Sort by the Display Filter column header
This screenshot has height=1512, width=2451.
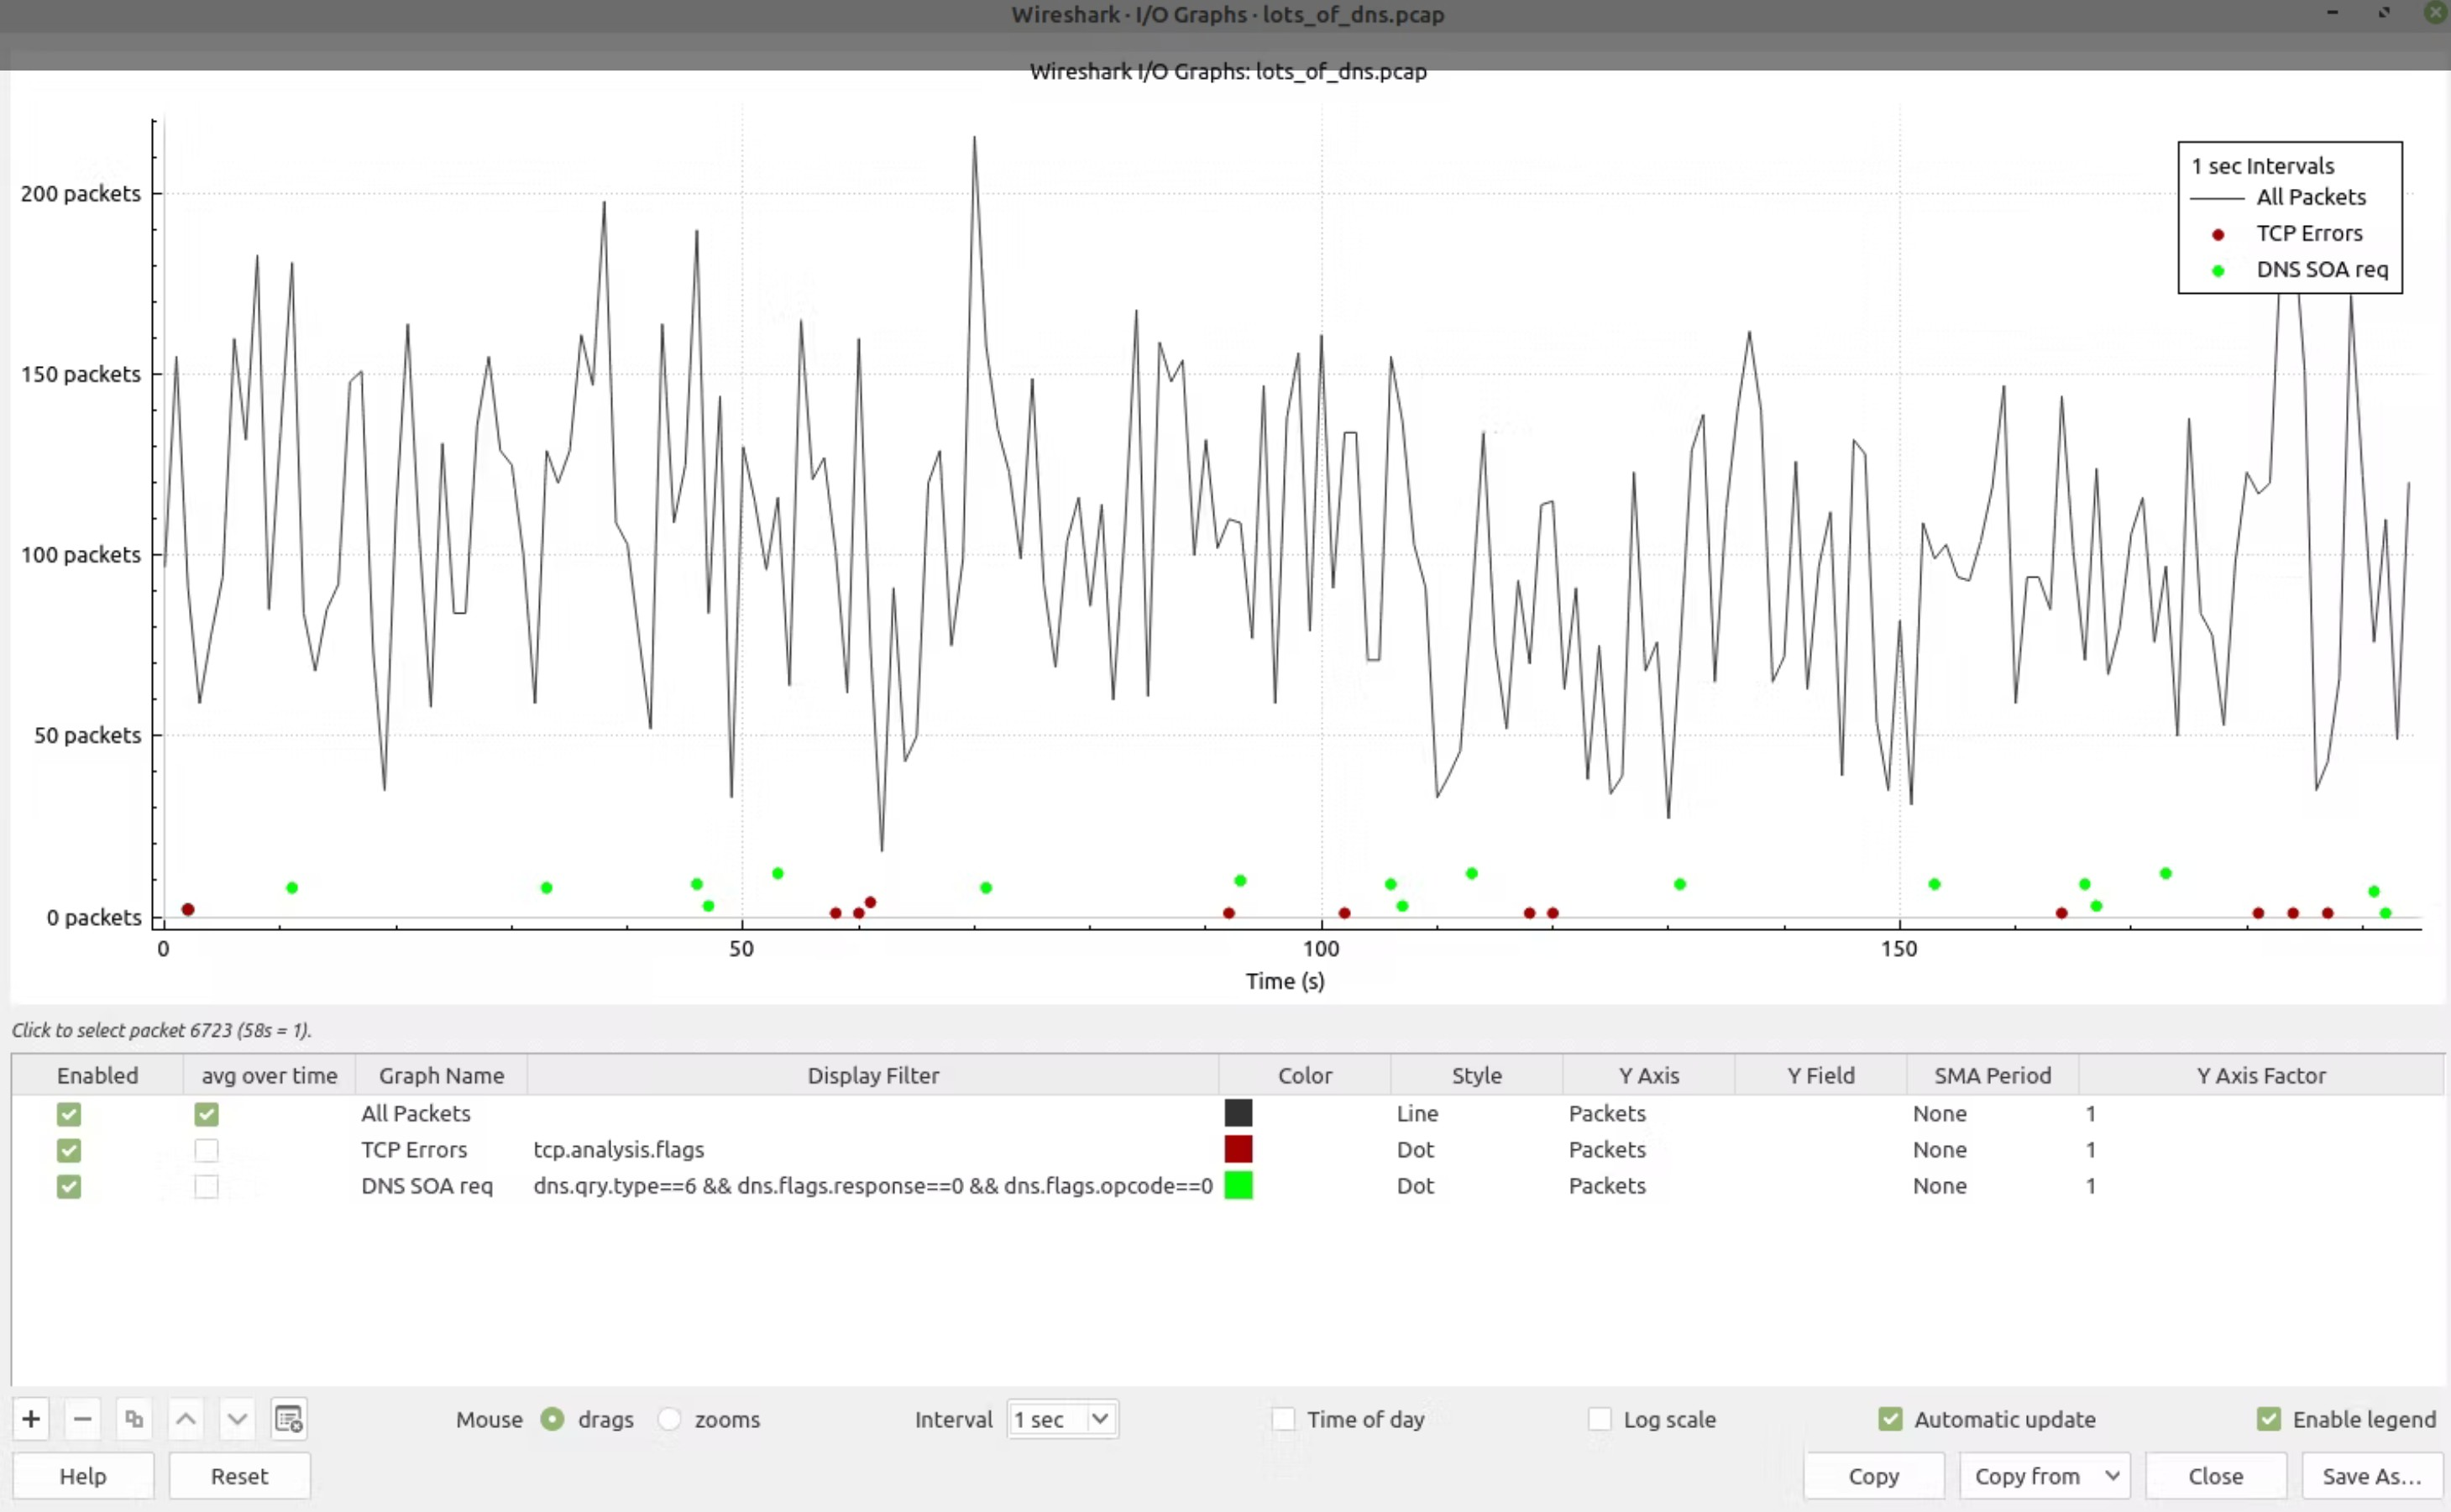[873, 1074]
